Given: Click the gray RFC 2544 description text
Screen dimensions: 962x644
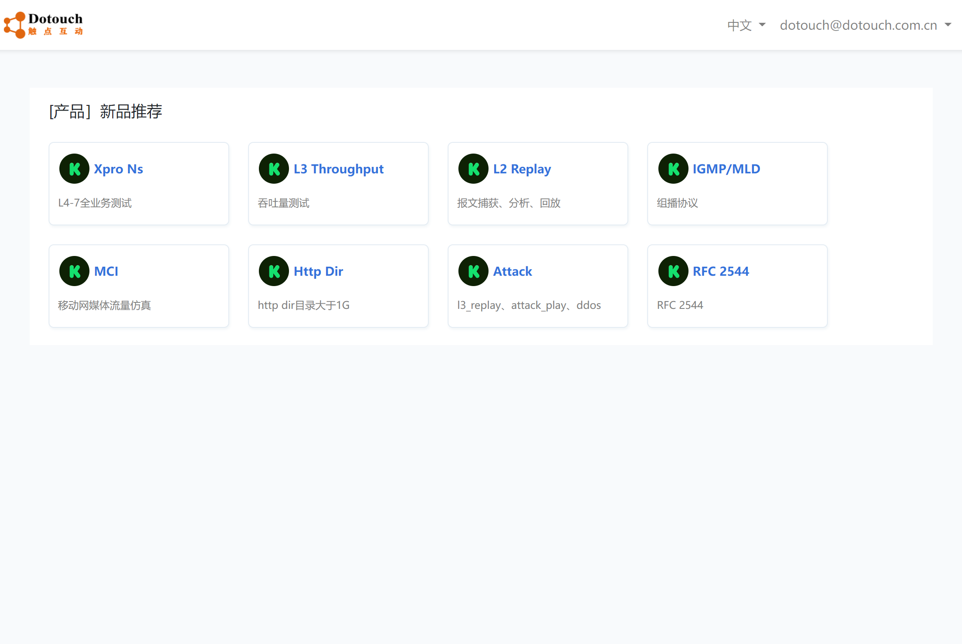Looking at the screenshot, I should pos(680,305).
